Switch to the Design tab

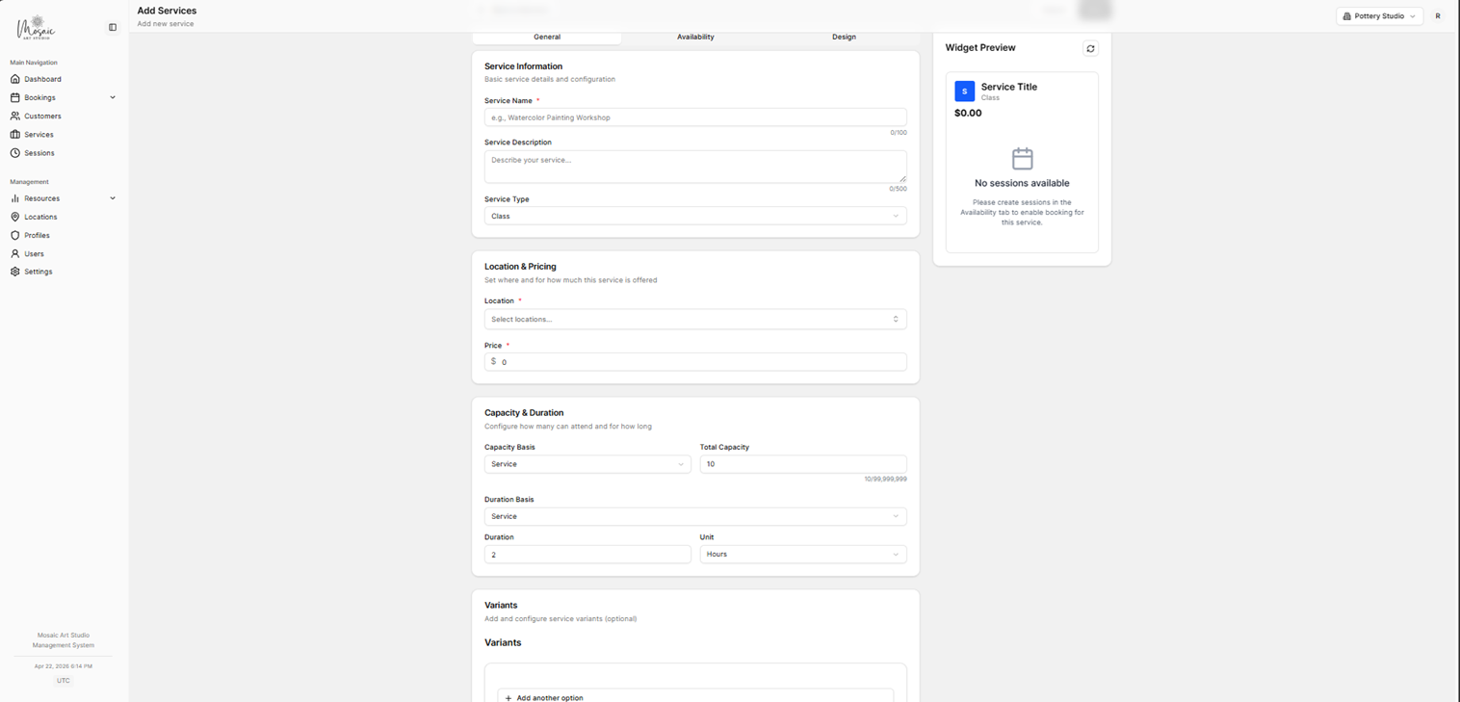[x=844, y=37]
